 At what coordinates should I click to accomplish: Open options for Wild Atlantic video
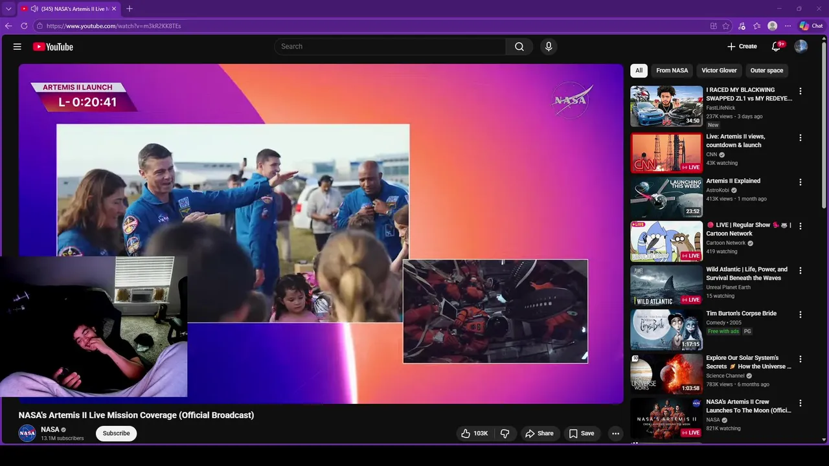[801, 271]
